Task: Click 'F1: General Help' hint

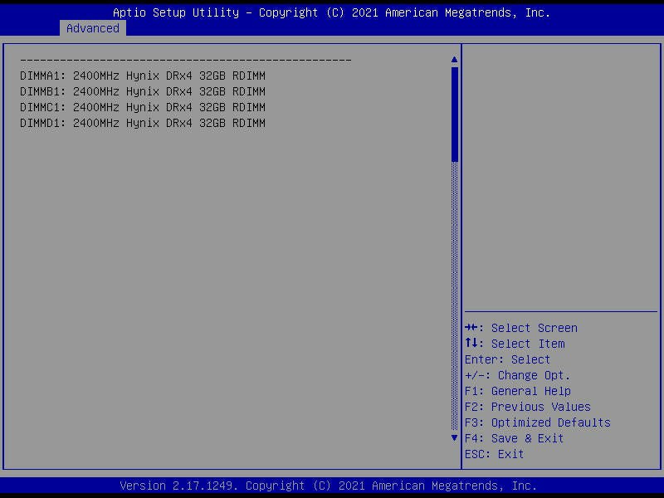Action: pos(517,391)
